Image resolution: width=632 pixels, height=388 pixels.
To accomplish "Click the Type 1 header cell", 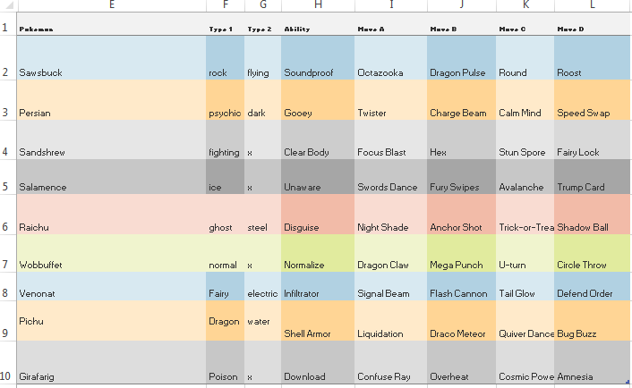I will (226, 24).
